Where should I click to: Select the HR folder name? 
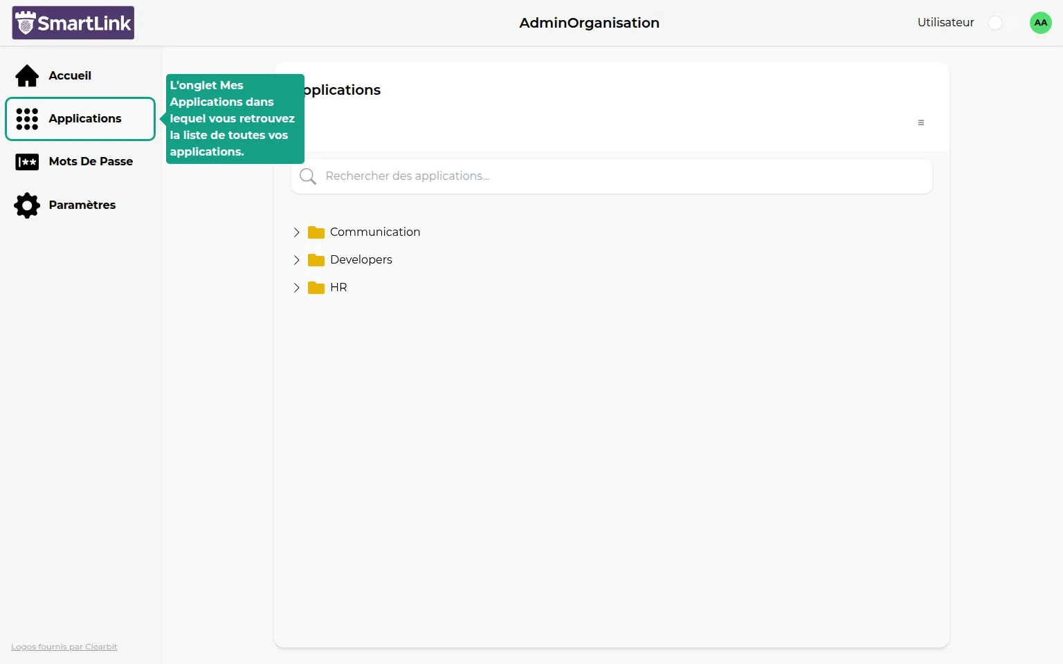tap(338, 288)
